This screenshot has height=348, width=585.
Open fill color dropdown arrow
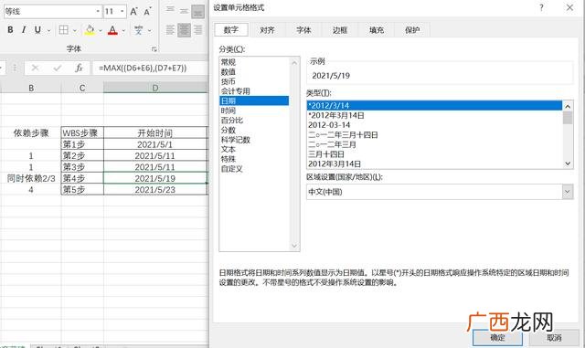click(100, 30)
